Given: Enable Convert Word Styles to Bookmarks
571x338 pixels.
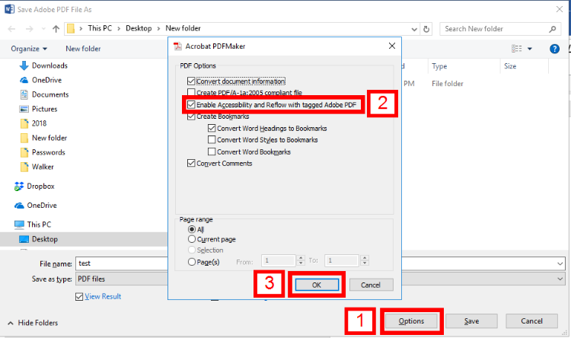Looking at the screenshot, I should pos(212,140).
